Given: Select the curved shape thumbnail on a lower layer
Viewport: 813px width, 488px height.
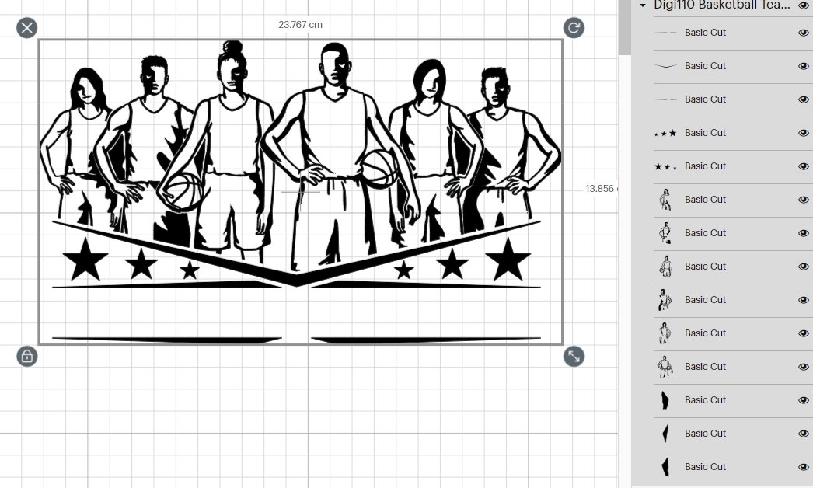Looking at the screenshot, I should pos(665,433).
